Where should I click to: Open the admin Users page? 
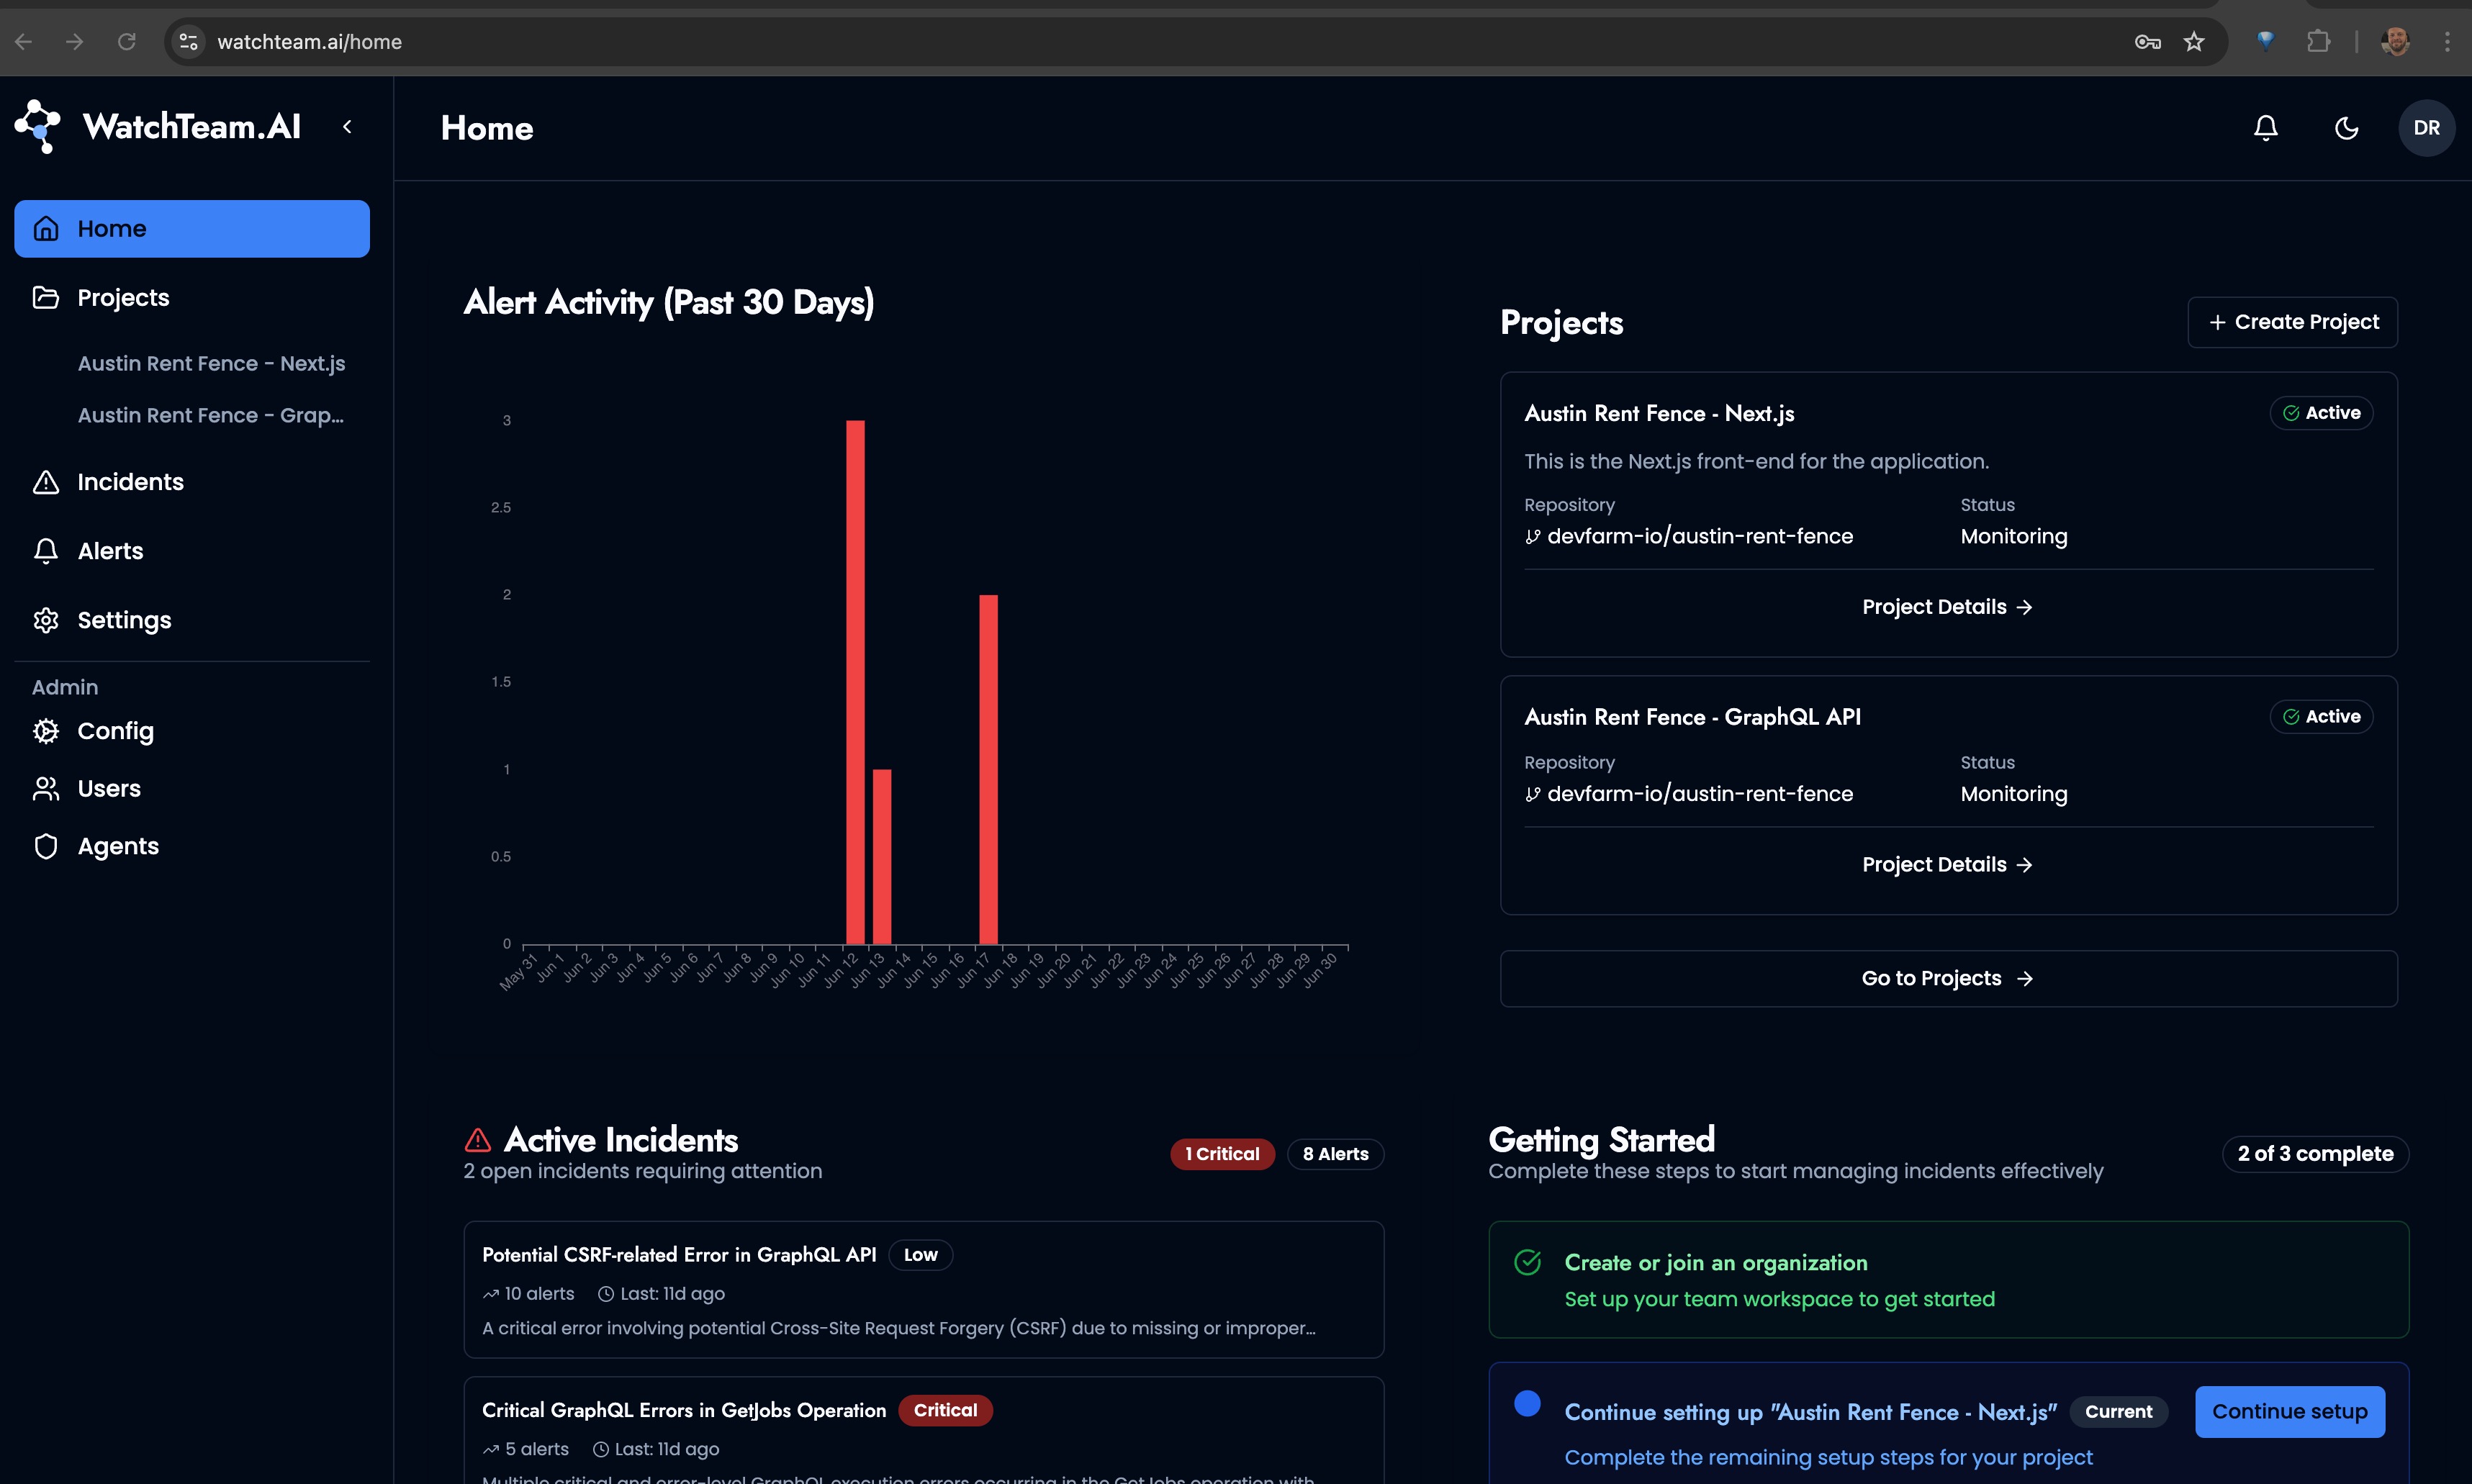[x=109, y=789]
